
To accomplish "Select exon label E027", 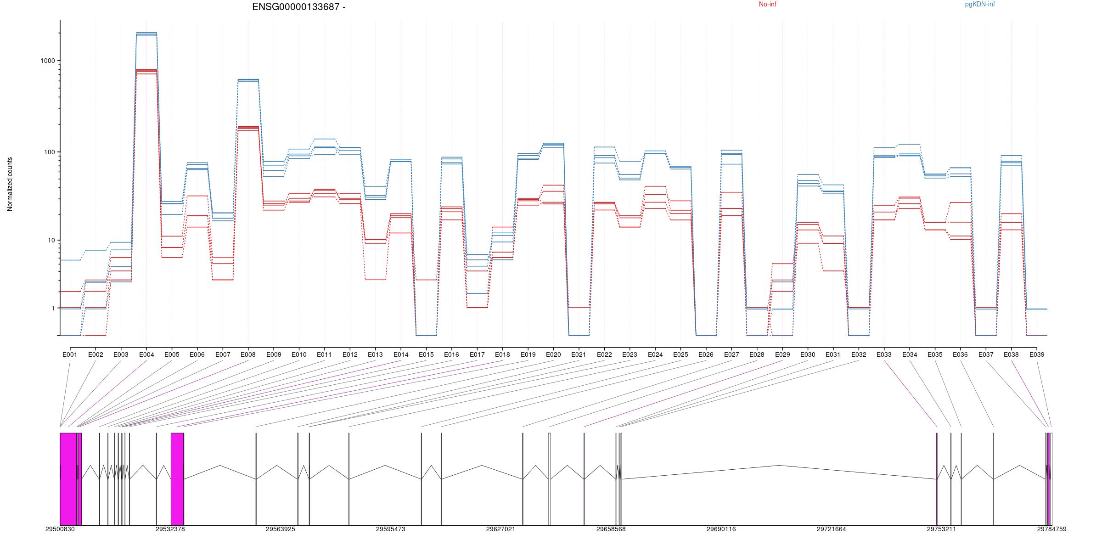I will 731,354.
